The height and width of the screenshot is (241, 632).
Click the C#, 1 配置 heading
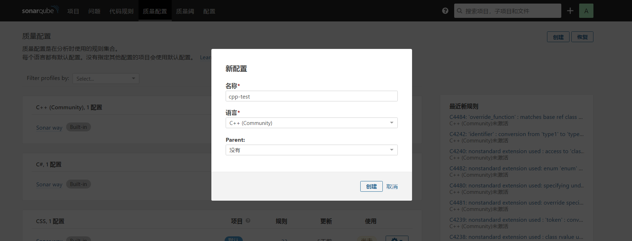(x=49, y=164)
